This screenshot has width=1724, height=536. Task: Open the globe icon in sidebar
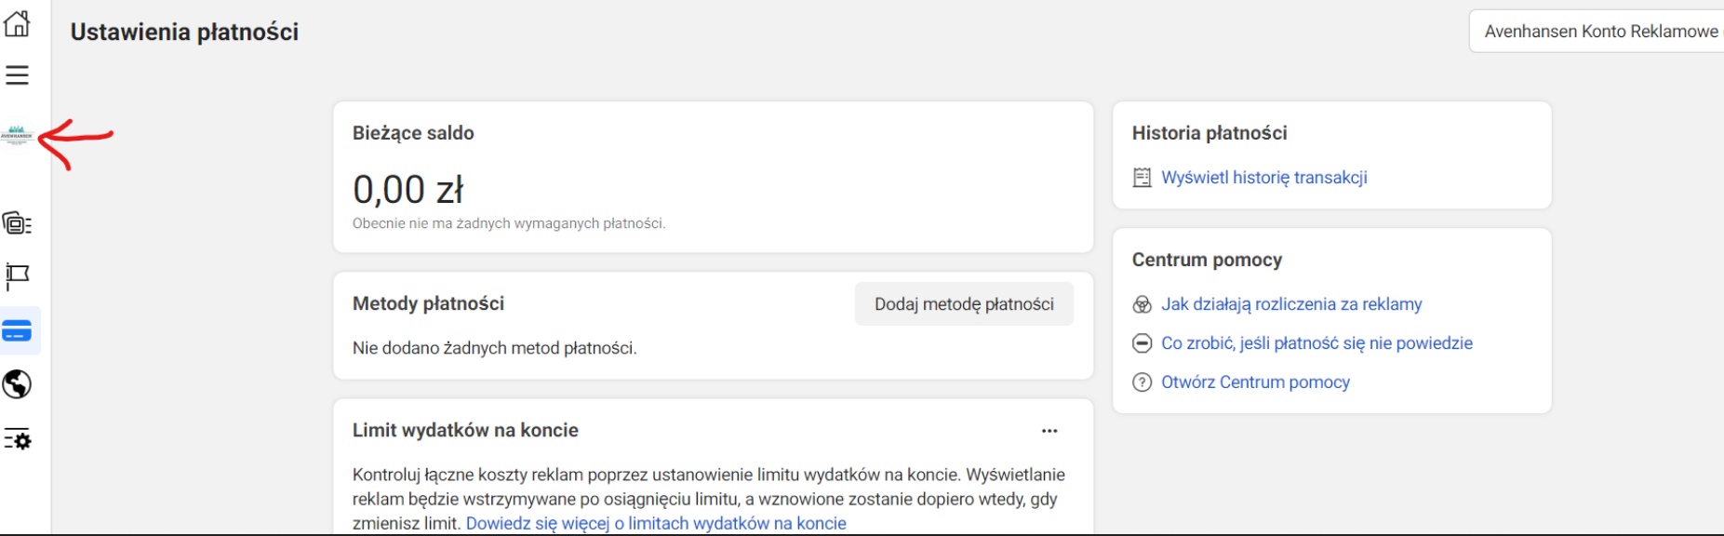click(17, 384)
